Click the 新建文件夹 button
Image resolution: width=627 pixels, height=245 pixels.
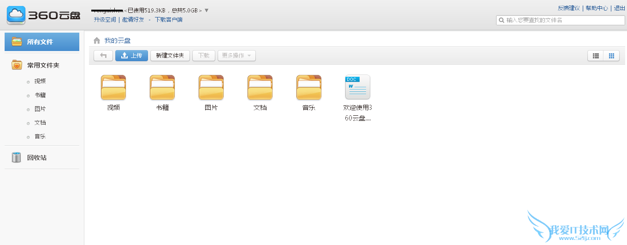coord(170,56)
